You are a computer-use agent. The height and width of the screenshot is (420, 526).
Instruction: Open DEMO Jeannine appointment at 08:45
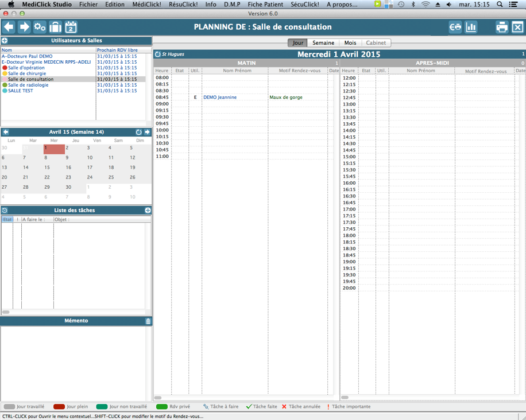click(x=220, y=98)
